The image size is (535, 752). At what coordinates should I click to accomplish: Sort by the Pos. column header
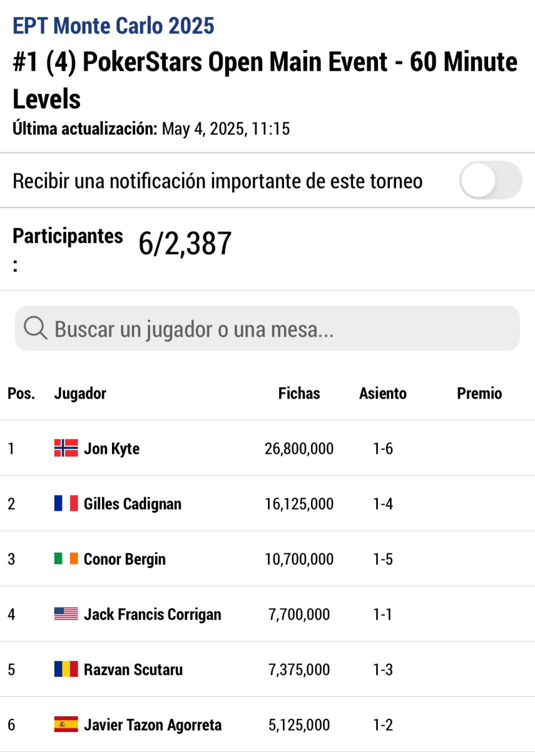(x=21, y=394)
